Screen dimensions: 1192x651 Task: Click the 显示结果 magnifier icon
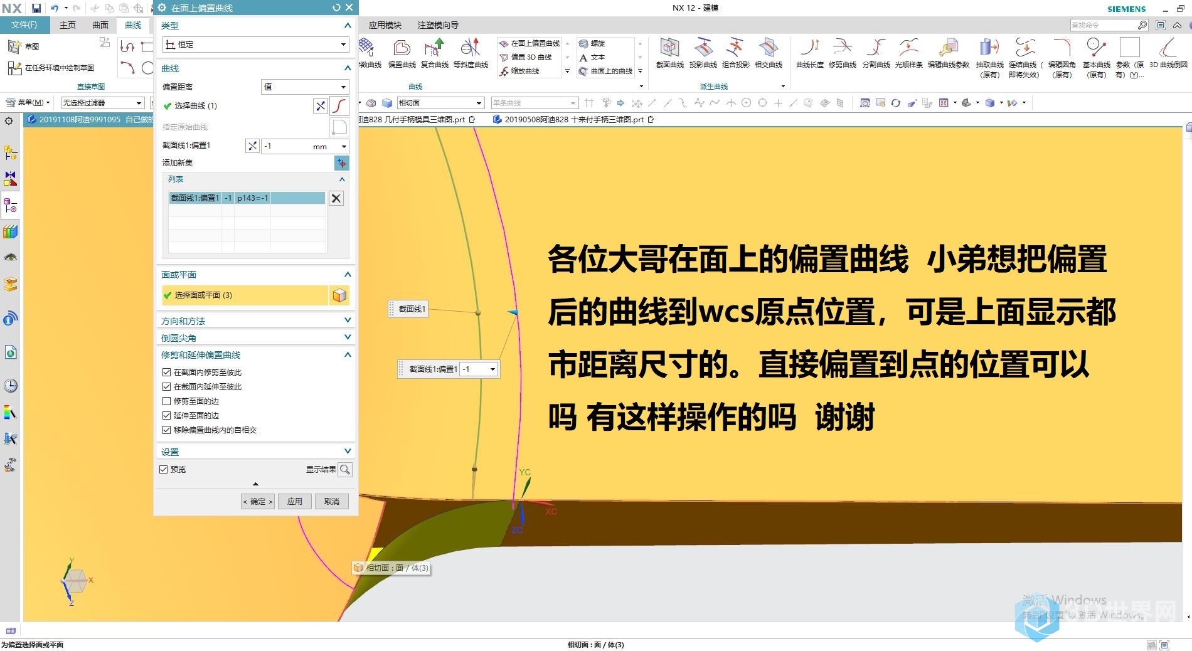(x=345, y=469)
